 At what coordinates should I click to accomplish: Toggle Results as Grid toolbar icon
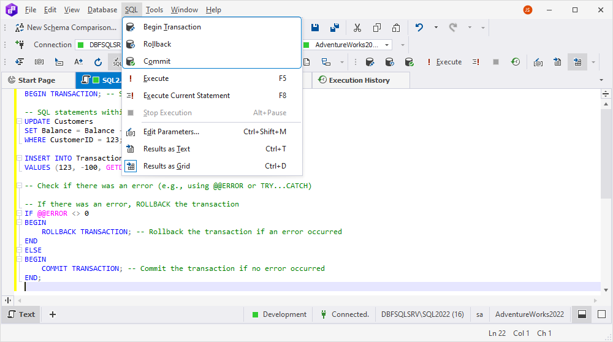tap(577, 62)
